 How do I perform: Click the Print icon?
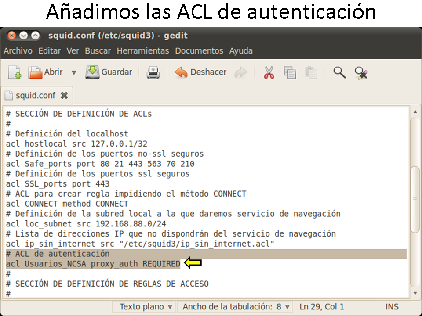[153, 72]
